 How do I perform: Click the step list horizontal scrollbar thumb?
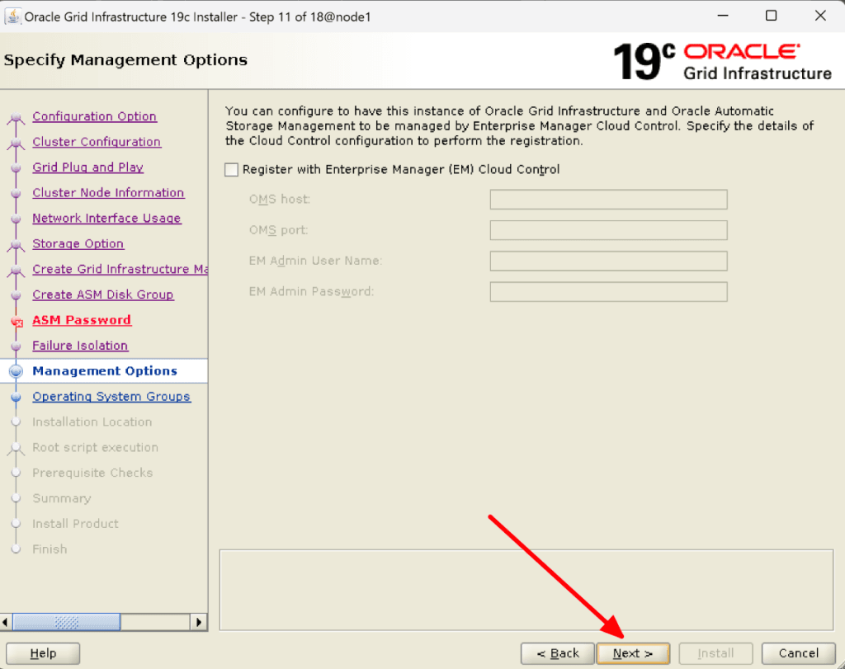point(66,622)
